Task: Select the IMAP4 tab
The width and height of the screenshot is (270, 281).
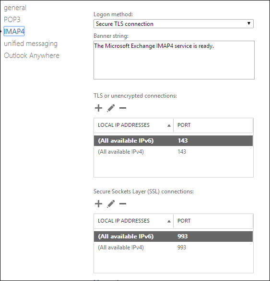Action: [x=14, y=32]
